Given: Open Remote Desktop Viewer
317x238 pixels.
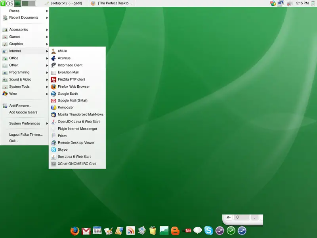Looking at the screenshot, I should tap(77, 142).
